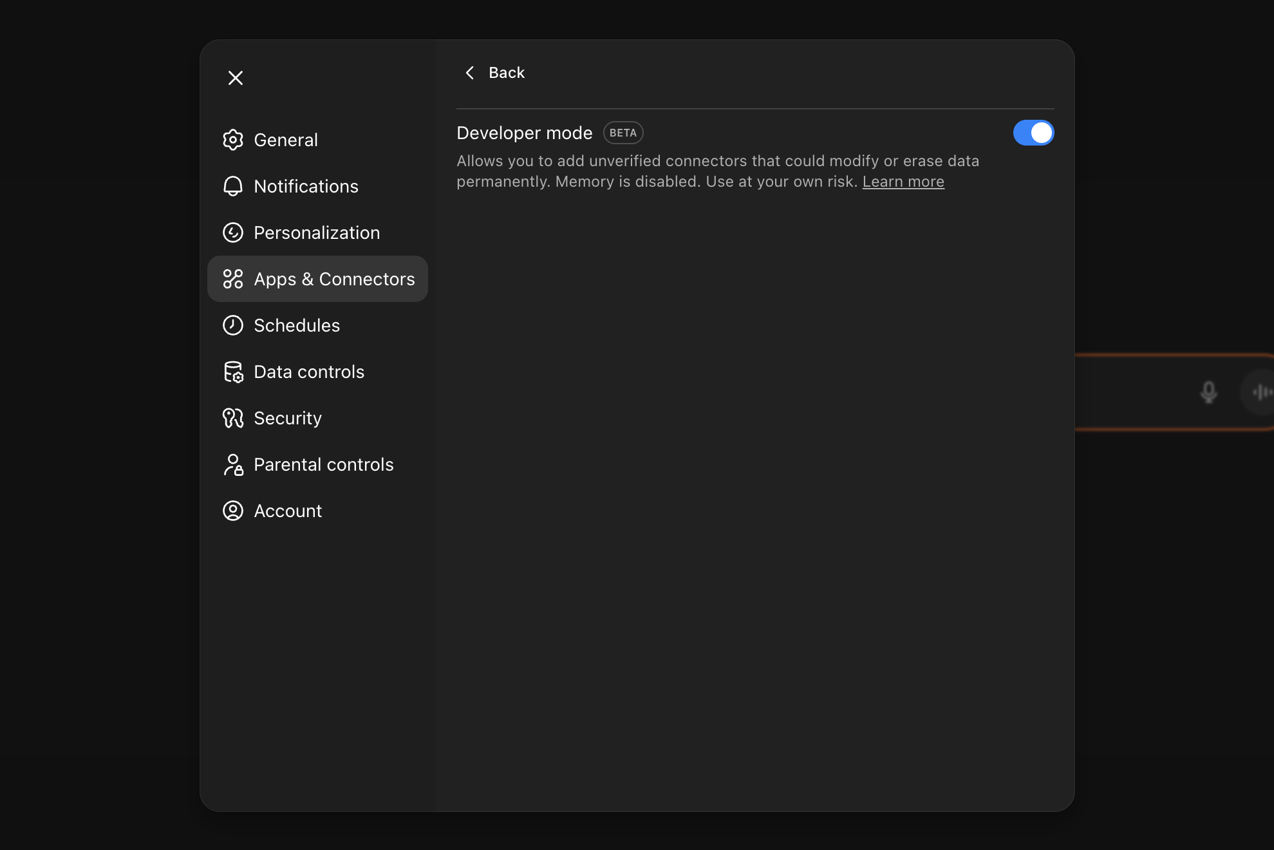The width and height of the screenshot is (1274, 850).
Task: Close the settings dialog with X
Action: [x=236, y=78]
